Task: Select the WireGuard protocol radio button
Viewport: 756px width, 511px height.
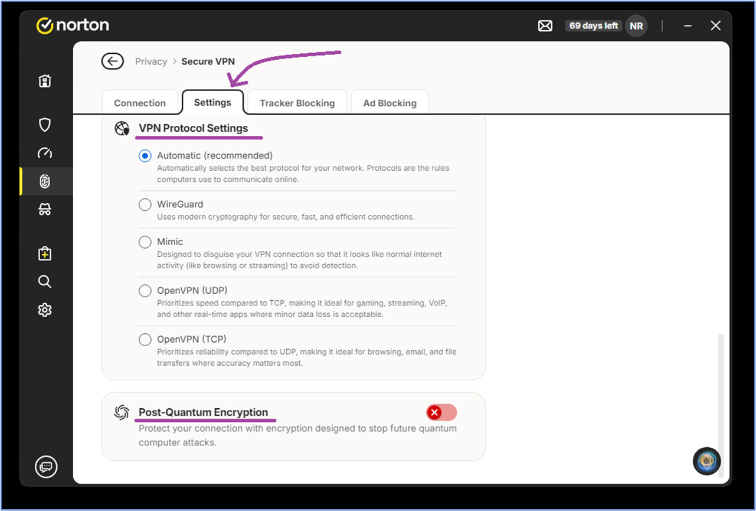Action: pos(145,204)
